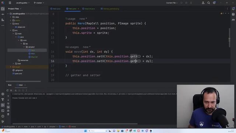The image size is (236, 133).
Task: Switch to MapCell.java editor tab
Action: tap(88, 9)
